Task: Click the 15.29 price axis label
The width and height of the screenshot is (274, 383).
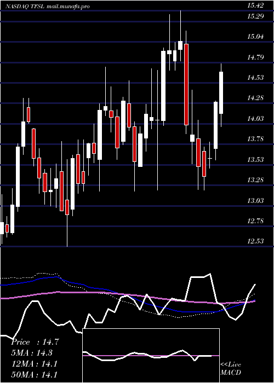Action: 255,16
